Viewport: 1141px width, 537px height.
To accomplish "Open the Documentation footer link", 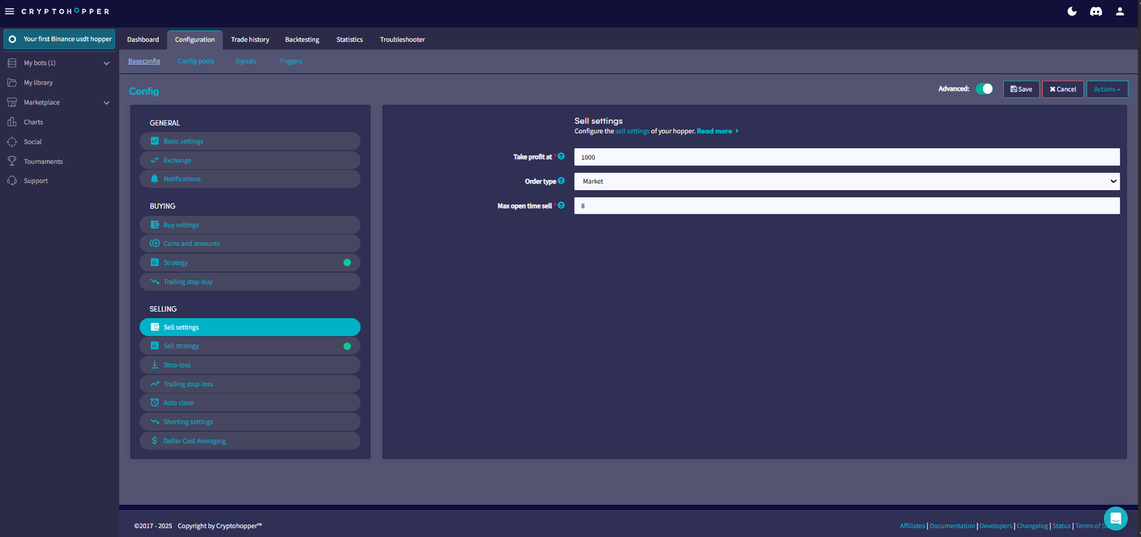I will pos(952,526).
